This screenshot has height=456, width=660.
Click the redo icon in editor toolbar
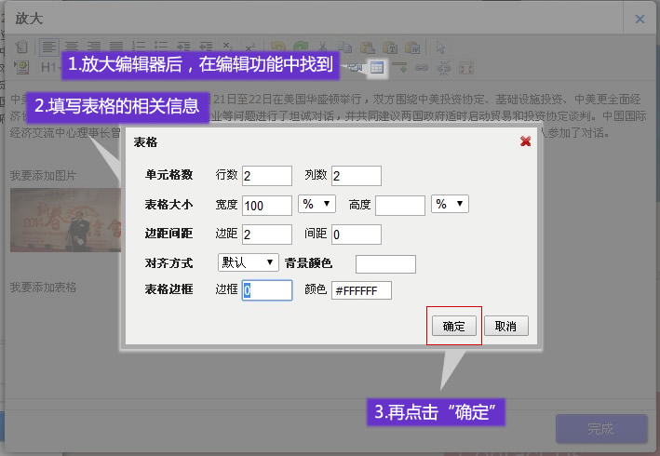coord(300,47)
